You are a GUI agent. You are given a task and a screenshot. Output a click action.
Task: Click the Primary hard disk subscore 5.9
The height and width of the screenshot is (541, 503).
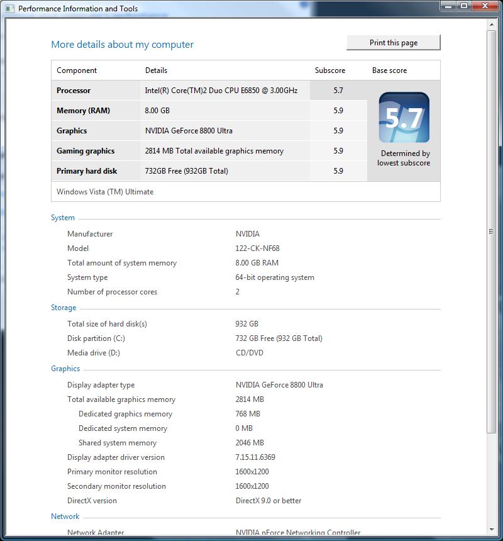click(338, 171)
